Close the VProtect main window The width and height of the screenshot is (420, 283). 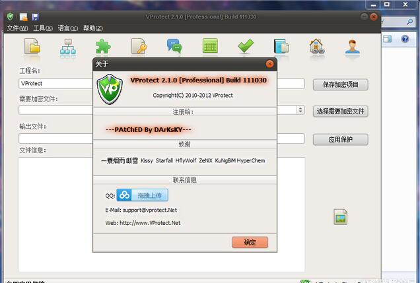pos(373,17)
